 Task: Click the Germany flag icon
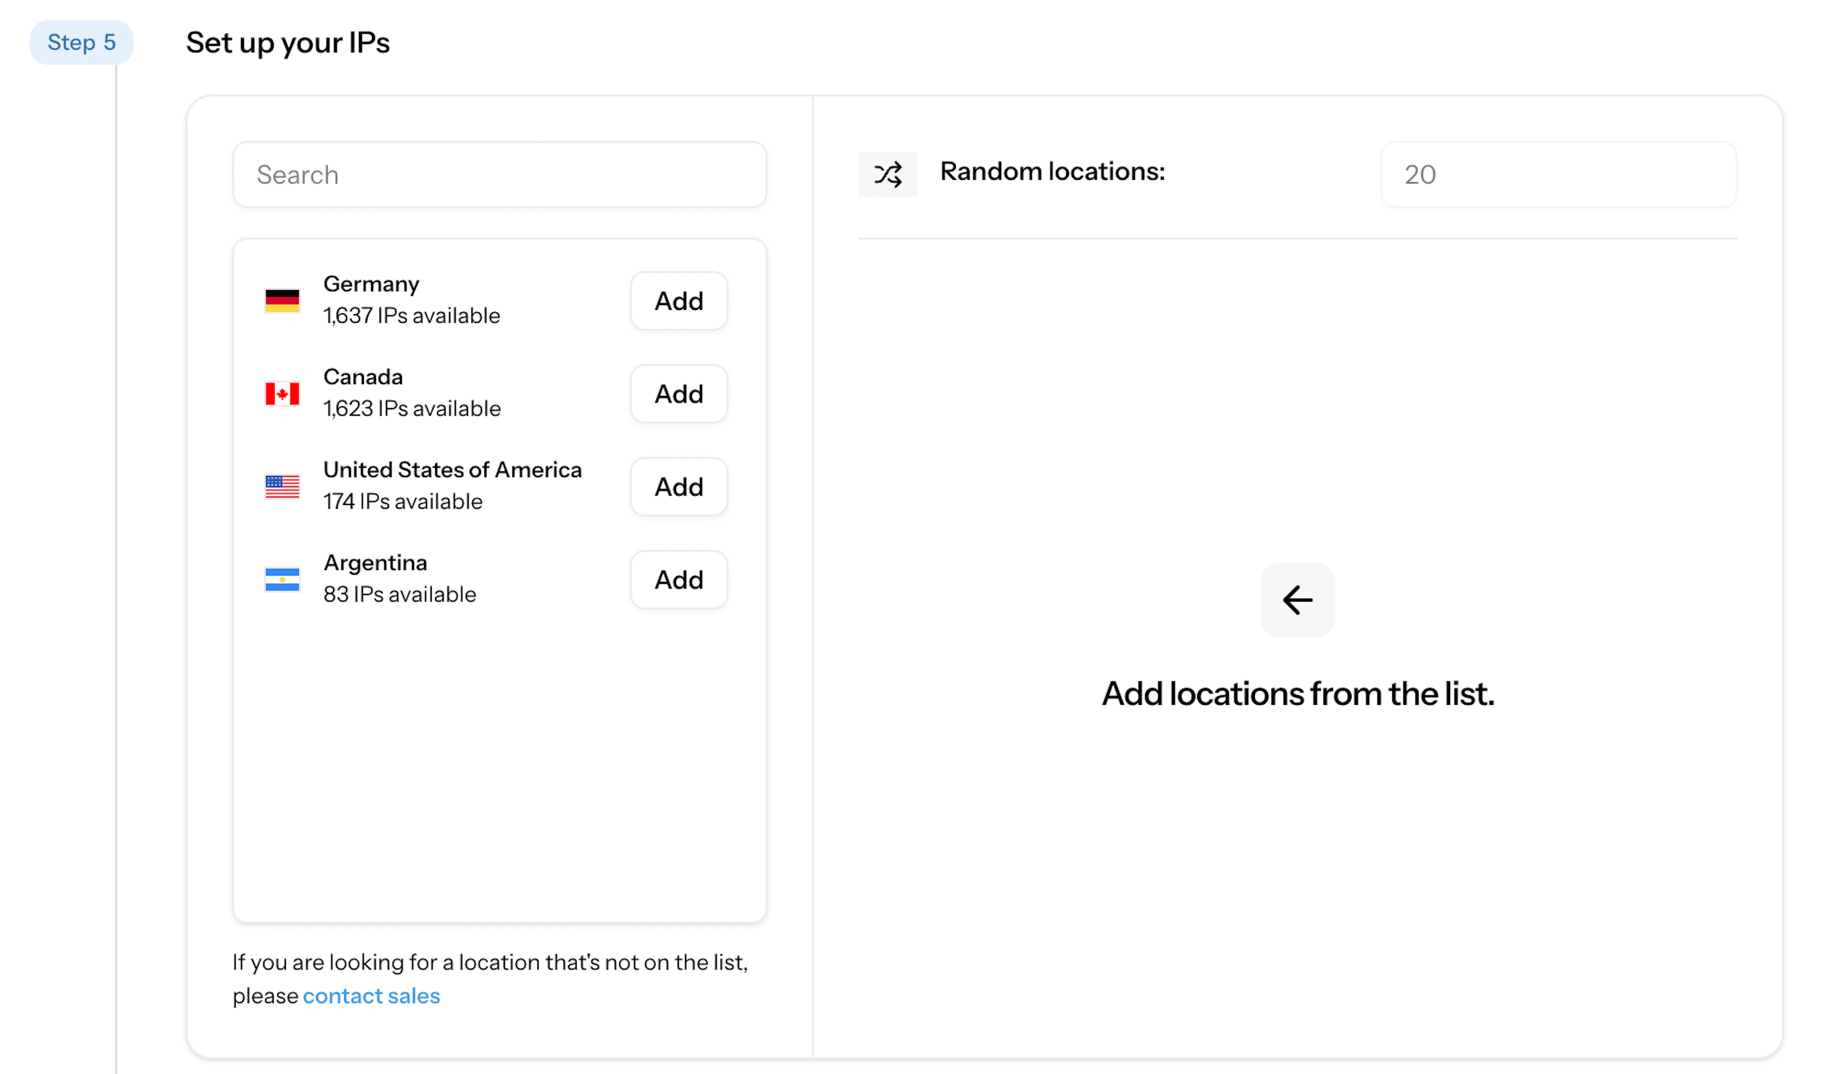pos(282,300)
